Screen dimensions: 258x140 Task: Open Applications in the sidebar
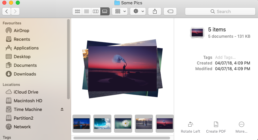pyautogui.click(x=26, y=48)
